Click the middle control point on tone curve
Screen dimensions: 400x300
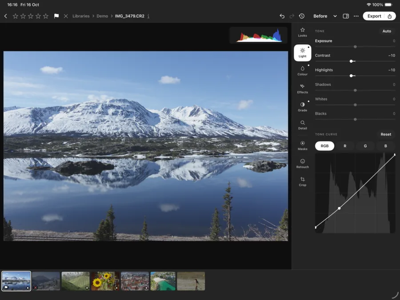click(x=339, y=208)
